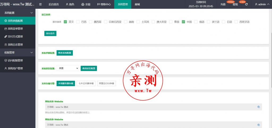Viewport: 272px width, 128px height.
Task: Tick the 泰国 language checkbox
Action: coord(171,22)
